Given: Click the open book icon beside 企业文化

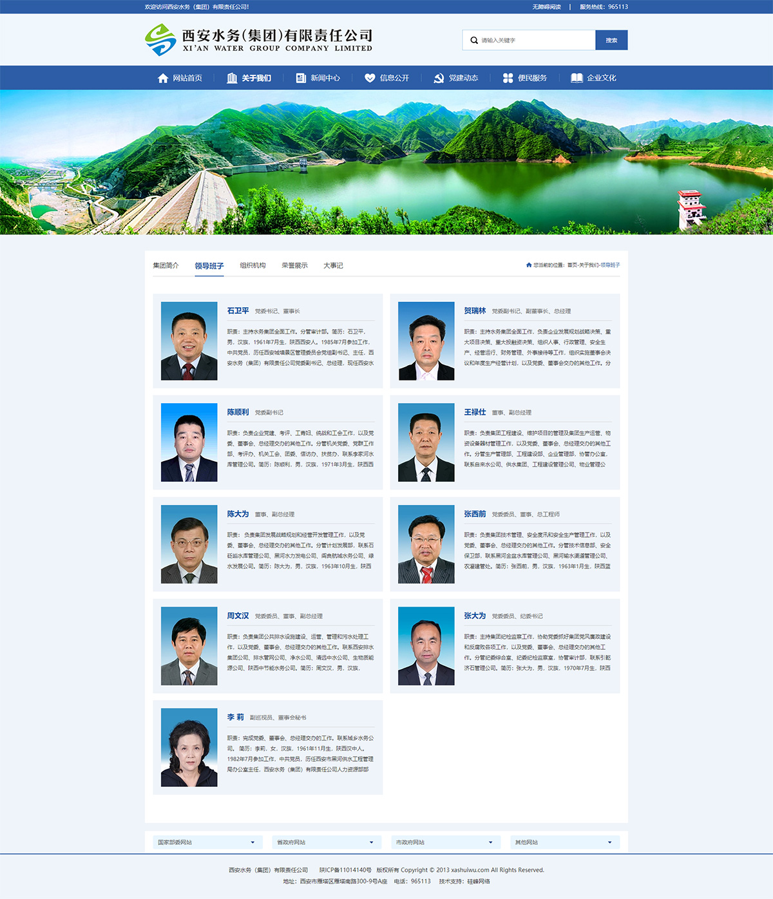Looking at the screenshot, I should [577, 78].
